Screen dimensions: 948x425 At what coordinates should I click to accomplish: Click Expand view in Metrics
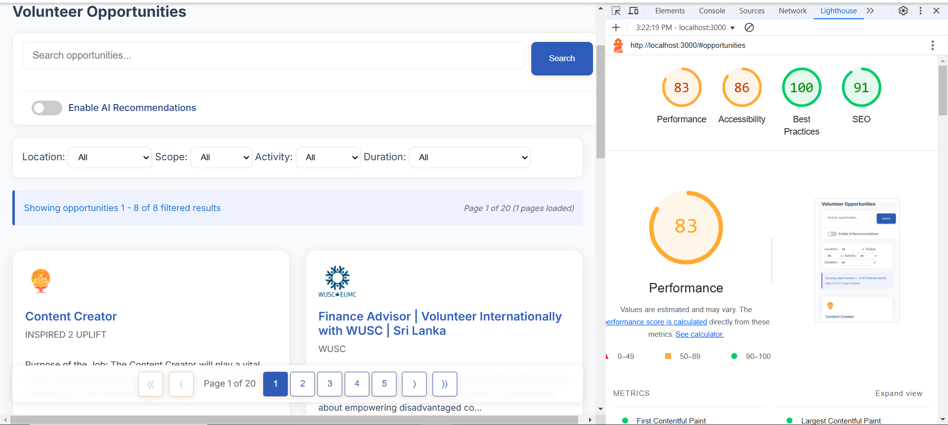tap(899, 393)
